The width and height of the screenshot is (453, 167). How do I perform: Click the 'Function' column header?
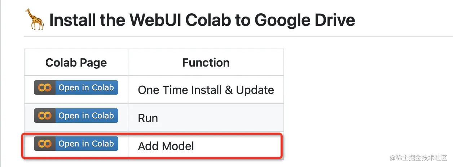[x=206, y=63]
